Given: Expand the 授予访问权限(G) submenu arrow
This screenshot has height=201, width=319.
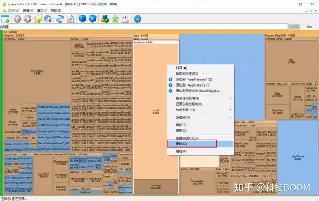Looking at the screenshot, I should (230, 99).
